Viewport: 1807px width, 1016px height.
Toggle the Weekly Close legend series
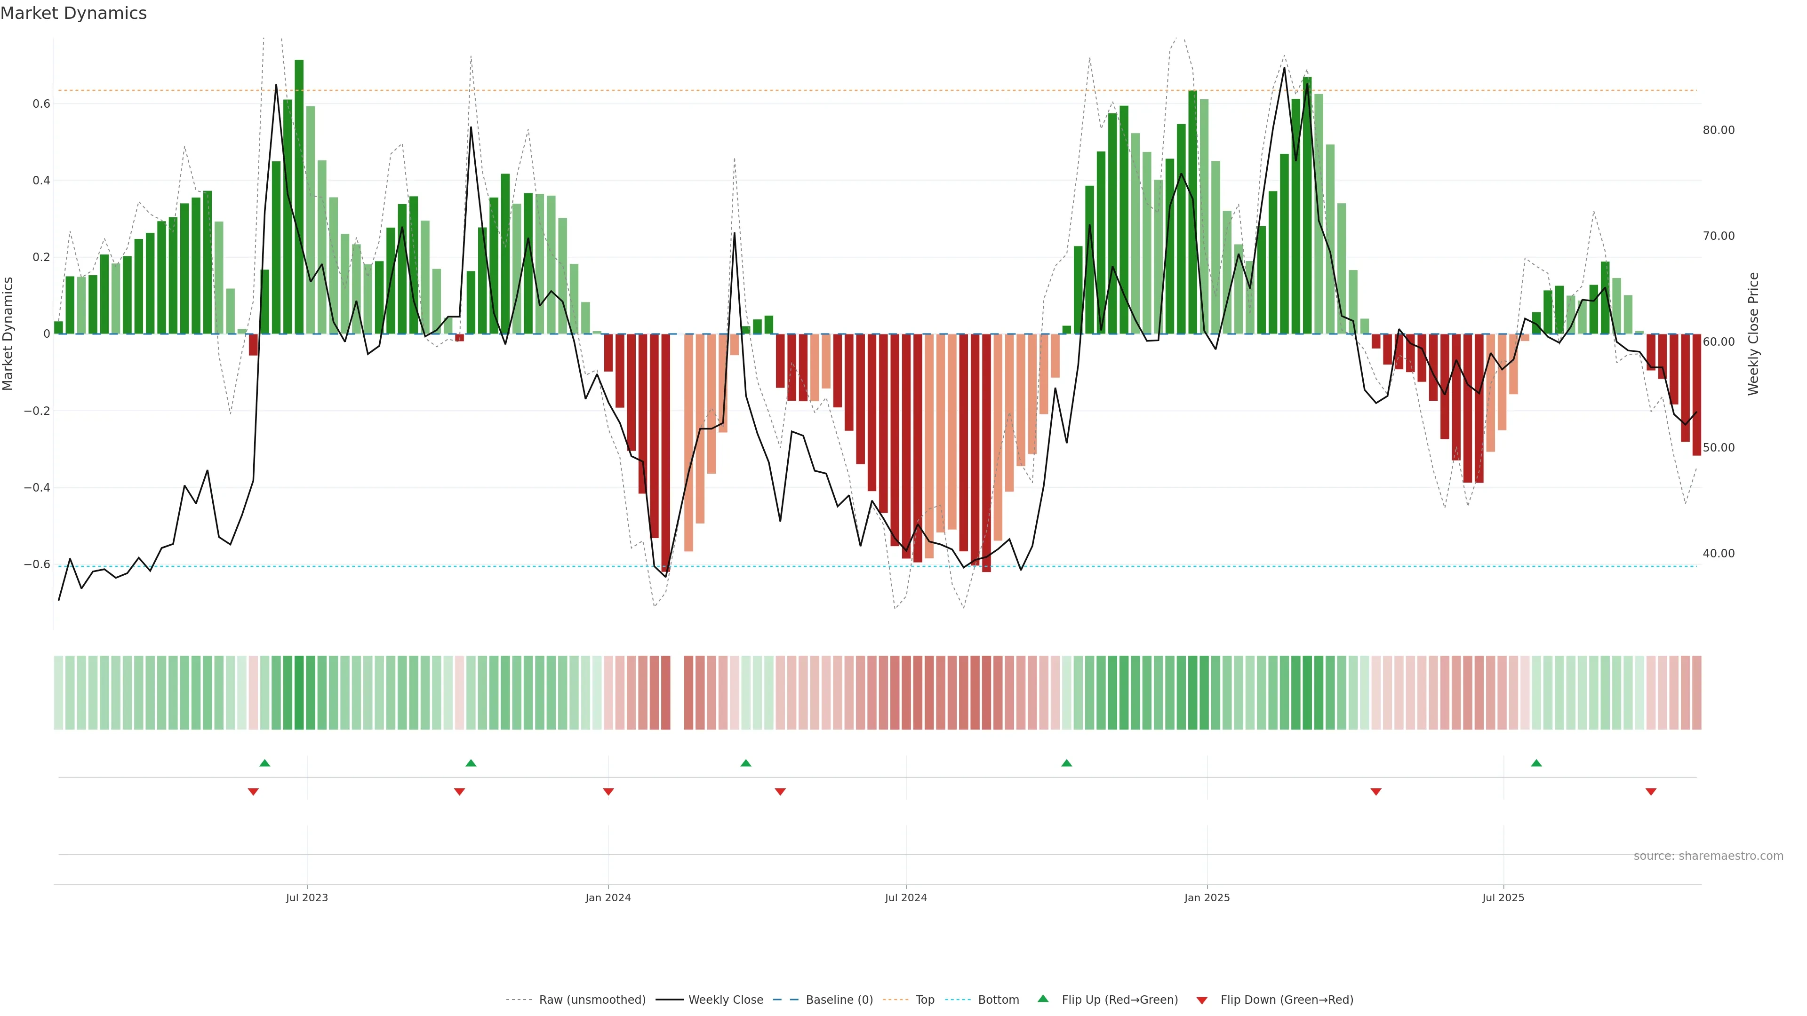click(x=725, y=1000)
